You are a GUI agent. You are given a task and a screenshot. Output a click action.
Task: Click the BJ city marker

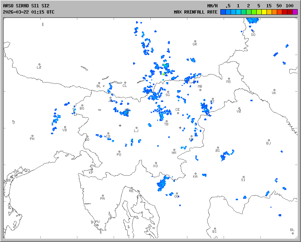coord(269,140)
